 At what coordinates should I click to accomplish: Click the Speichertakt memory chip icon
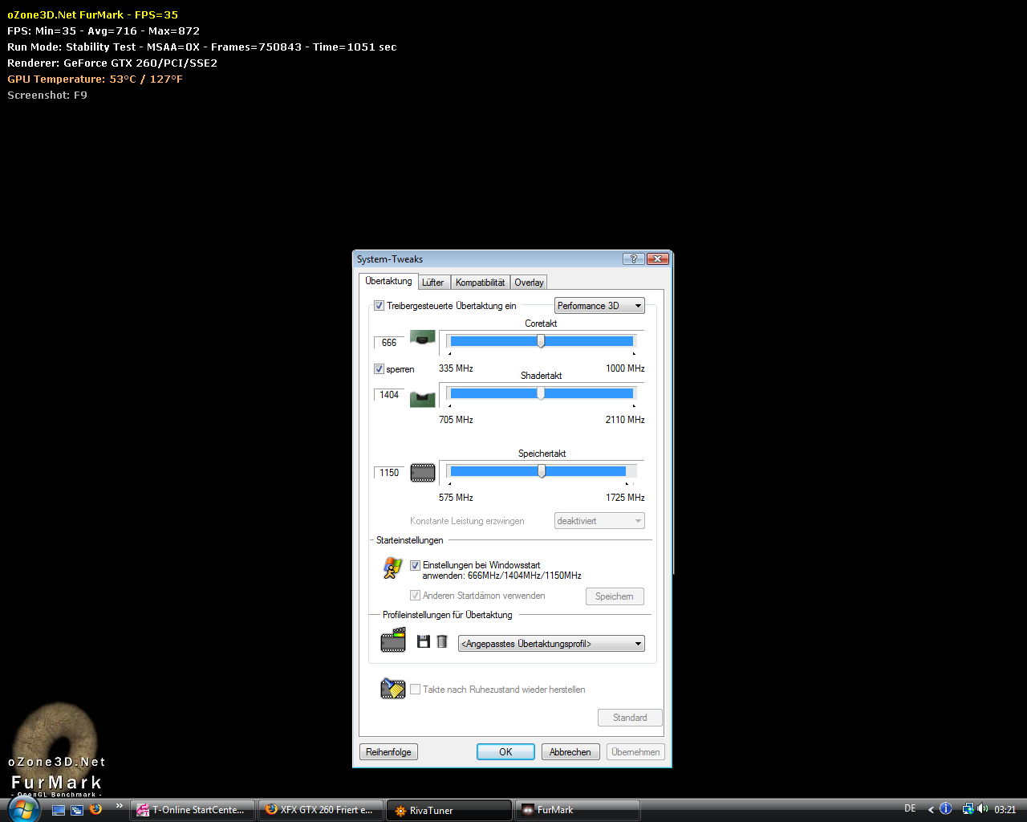pyautogui.click(x=423, y=473)
